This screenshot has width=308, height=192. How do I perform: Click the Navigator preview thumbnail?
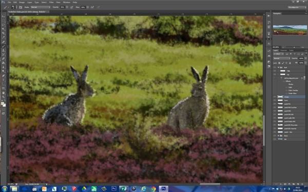(x=290, y=30)
